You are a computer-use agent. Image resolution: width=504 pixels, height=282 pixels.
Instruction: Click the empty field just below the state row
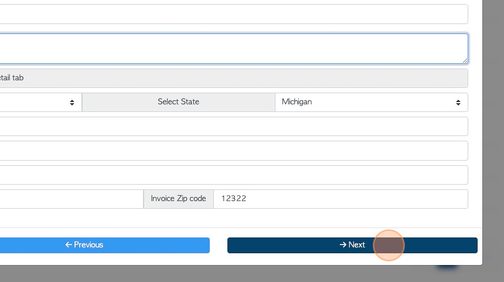tap(234, 127)
